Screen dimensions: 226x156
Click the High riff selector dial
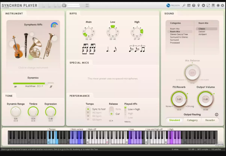[x=137, y=31]
